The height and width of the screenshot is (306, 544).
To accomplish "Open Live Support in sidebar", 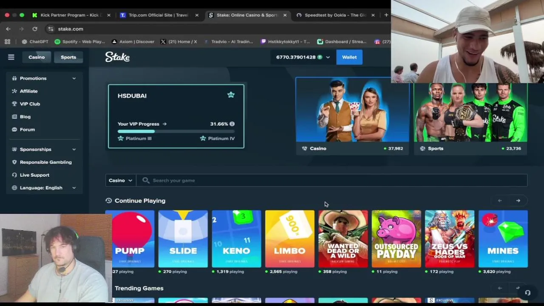I will tap(34, 175).
